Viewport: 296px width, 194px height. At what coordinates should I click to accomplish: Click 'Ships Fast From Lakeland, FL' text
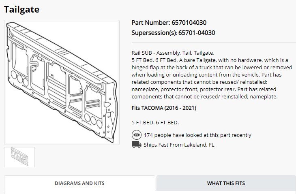click(x=179, y=145)
